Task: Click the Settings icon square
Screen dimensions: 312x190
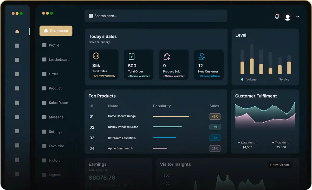Action: click(44, 132)
